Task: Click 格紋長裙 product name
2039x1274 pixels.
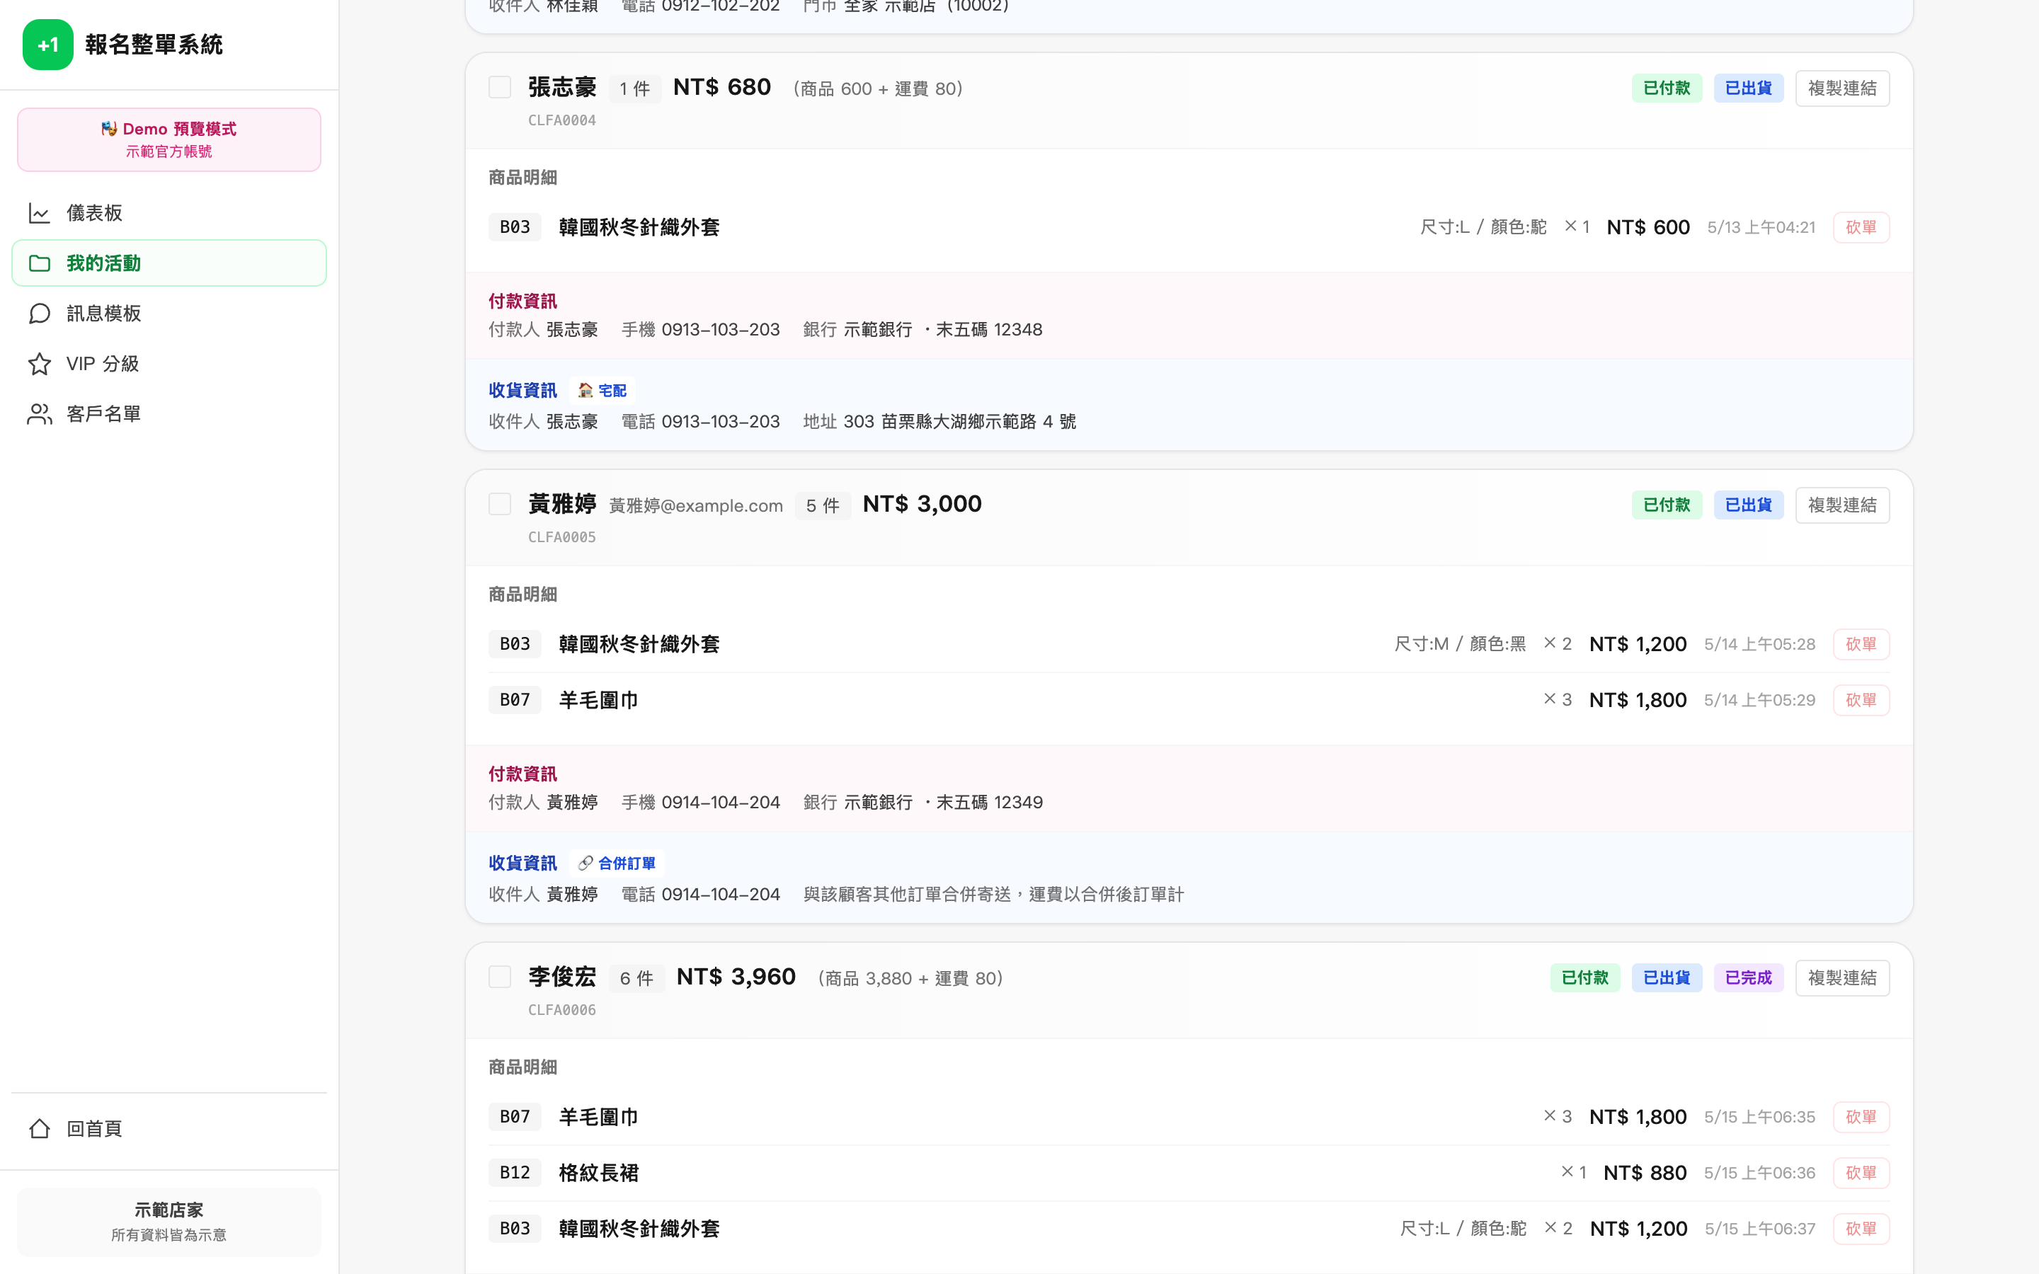Action: 598,1173
